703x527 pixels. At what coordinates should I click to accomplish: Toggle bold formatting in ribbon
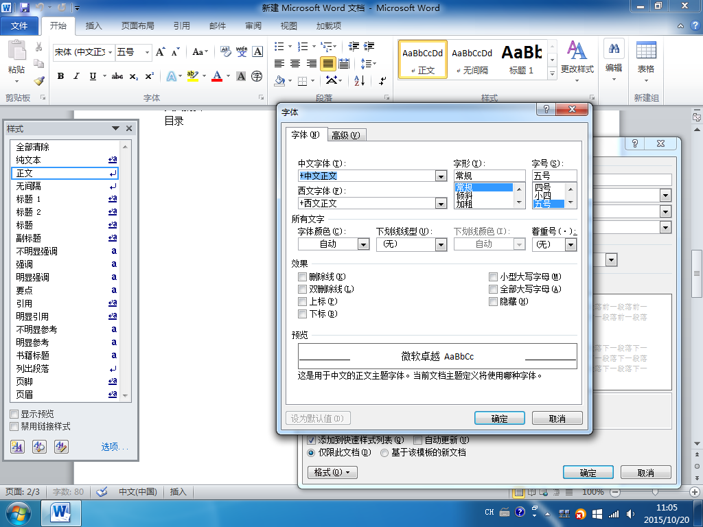coord(60,76)
